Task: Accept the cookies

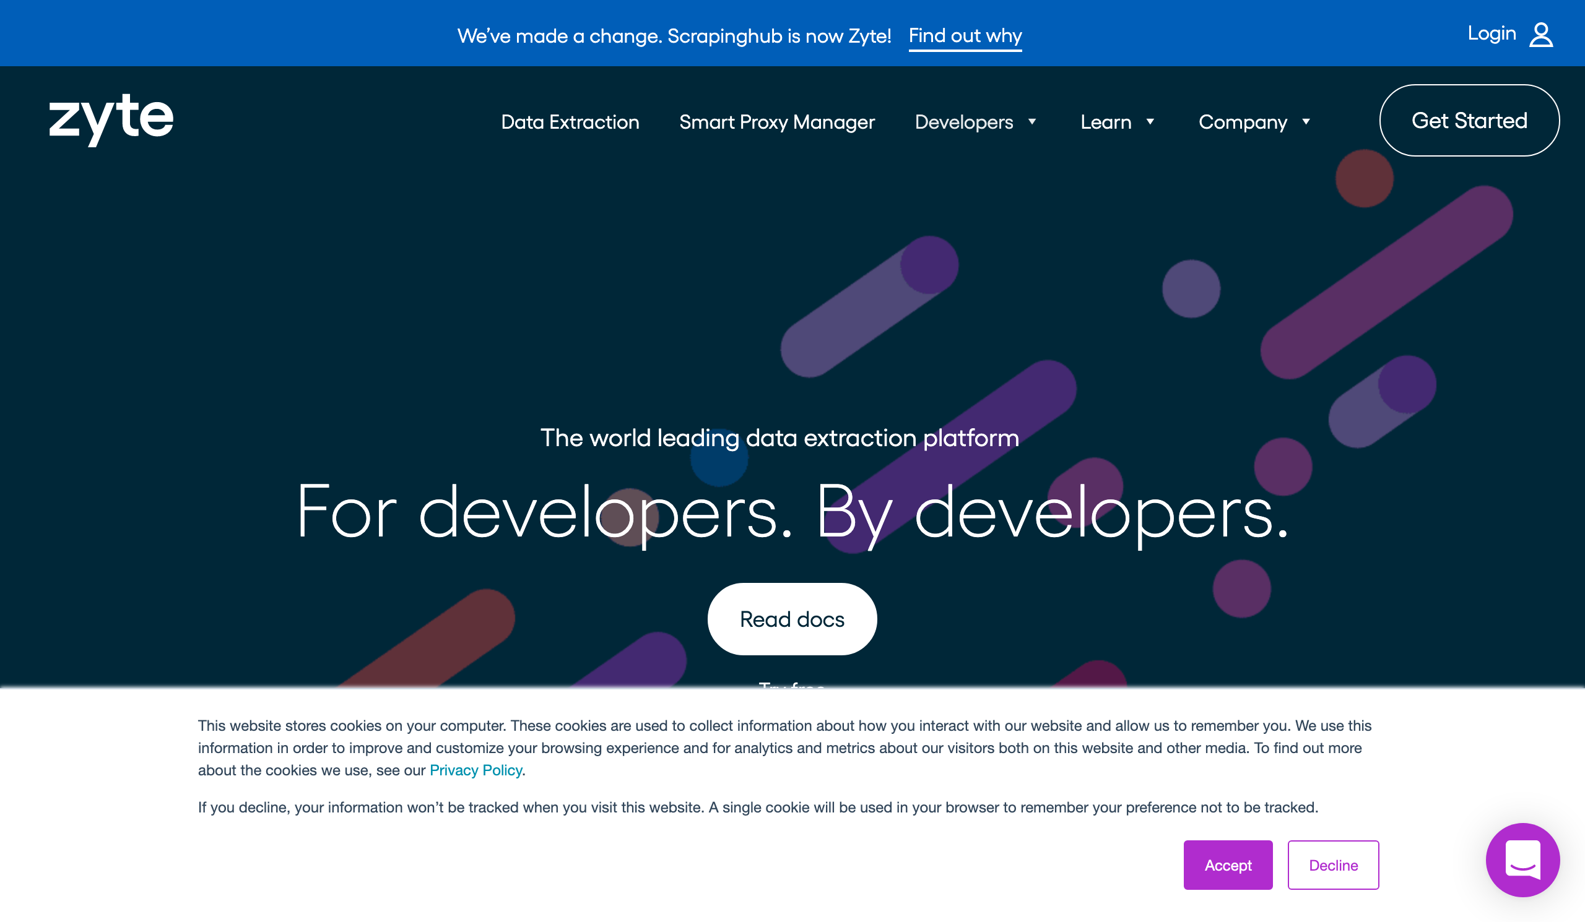Action: click(1228, 865)
